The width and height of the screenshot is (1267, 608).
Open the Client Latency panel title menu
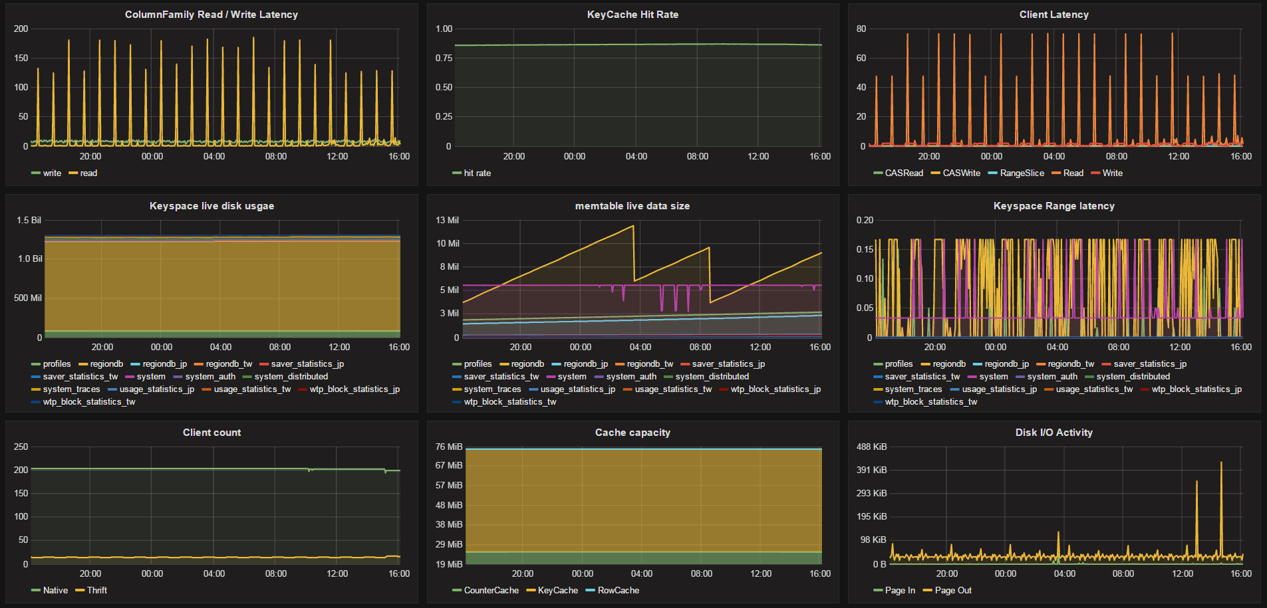pyautogui.click(x=1054, y=15)
